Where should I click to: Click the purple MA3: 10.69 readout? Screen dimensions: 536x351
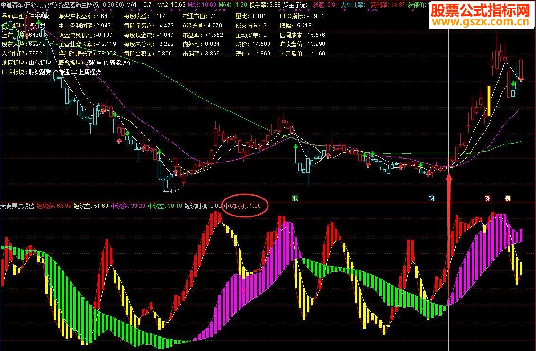coord(202,5)
